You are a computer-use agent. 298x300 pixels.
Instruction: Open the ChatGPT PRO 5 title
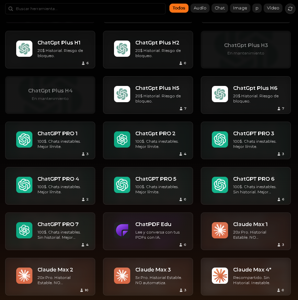click(156, 179)
